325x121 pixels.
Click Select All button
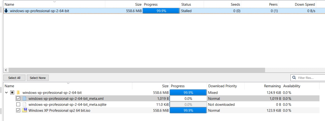click(14, 78)
